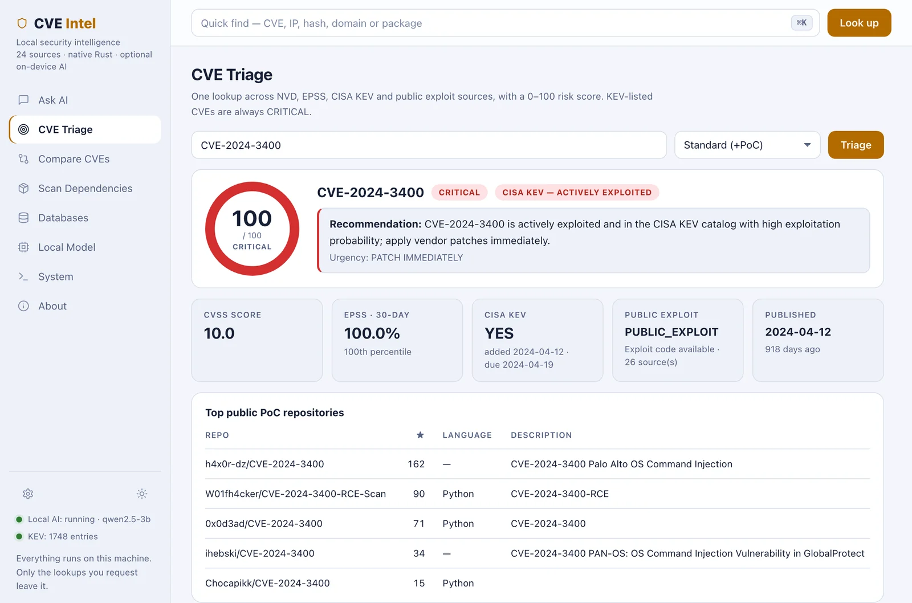Open repo h4x0r-dz/CVE-2024-3400
Viewport: 912px width, 603px height.
coord(264,464)
